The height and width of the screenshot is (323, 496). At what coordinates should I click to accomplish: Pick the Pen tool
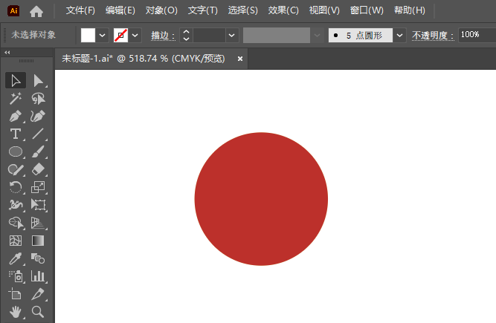16,116
